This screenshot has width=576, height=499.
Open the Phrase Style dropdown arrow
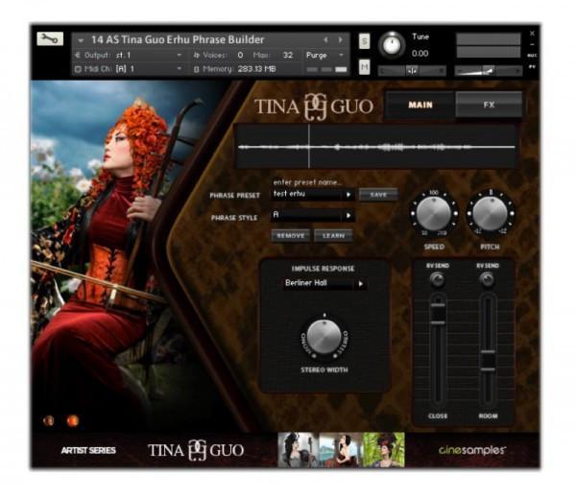point(348,216)
